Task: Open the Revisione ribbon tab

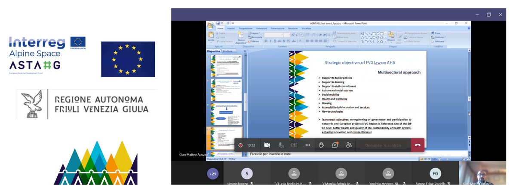Action: [x=293, y=28]
